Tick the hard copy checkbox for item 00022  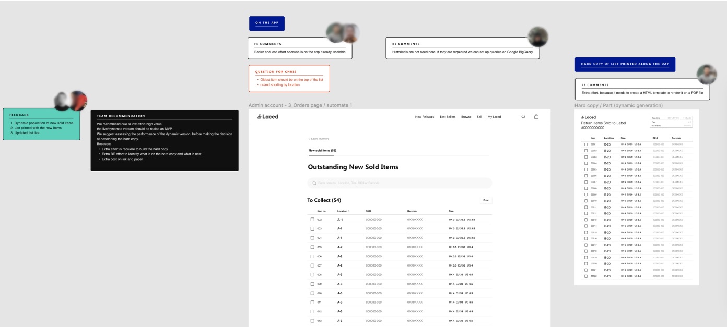pyautogui.click(x=586, y=276)
